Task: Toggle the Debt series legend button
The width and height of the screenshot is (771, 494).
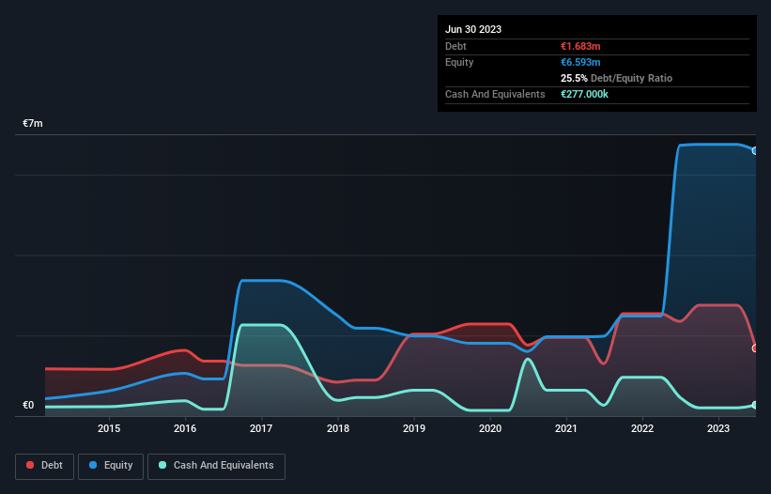Action: pos(45,466)
